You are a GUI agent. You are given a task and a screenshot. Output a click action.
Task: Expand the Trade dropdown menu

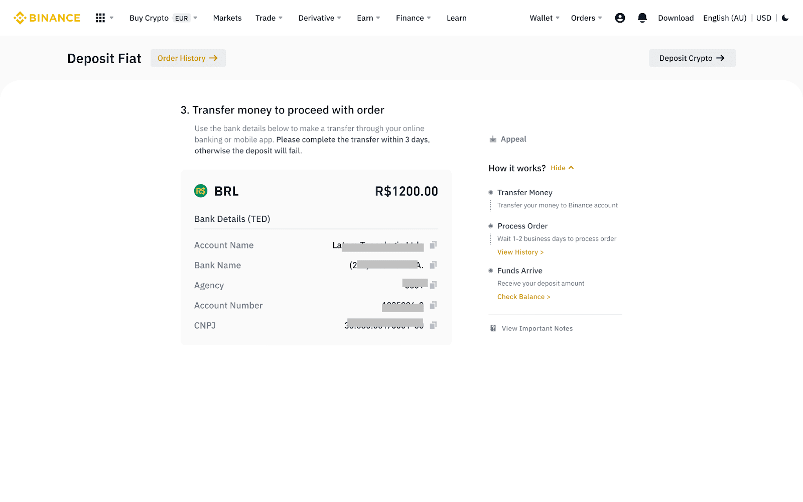pos(269,18)
